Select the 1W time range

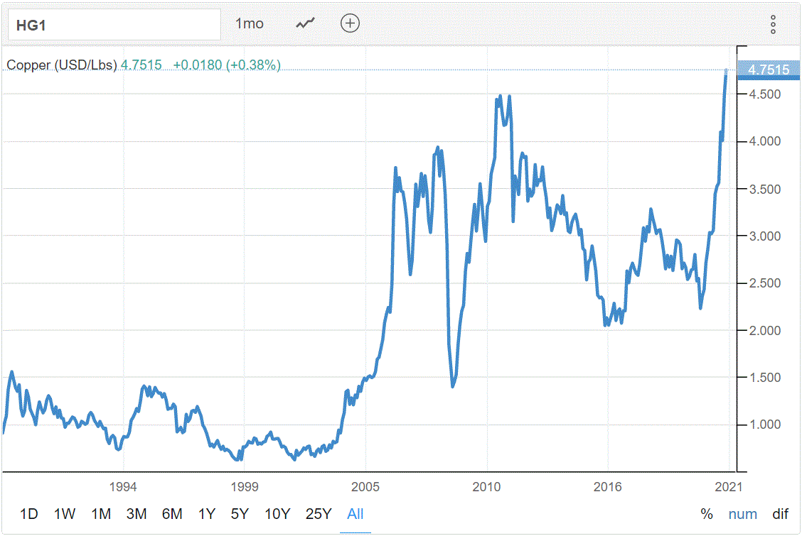click(65, 514)
